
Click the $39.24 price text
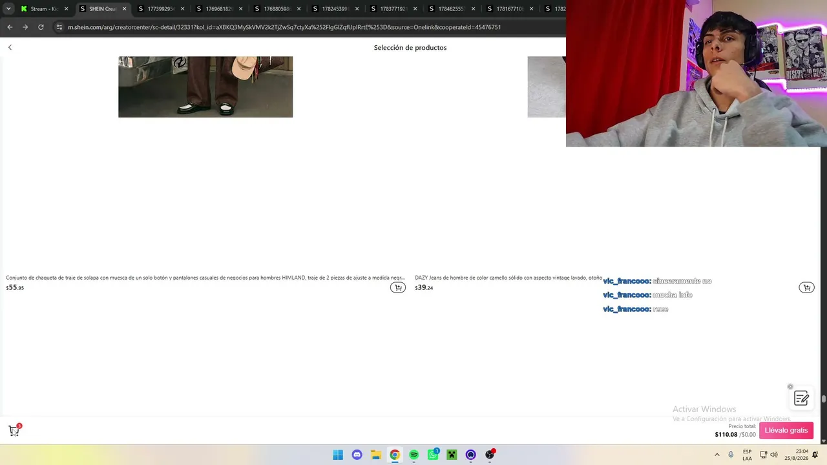coord(424,288)
